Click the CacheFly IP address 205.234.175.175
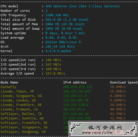This screenshot has width=138, height=137. pyautogui.click(x=78, y=87)
